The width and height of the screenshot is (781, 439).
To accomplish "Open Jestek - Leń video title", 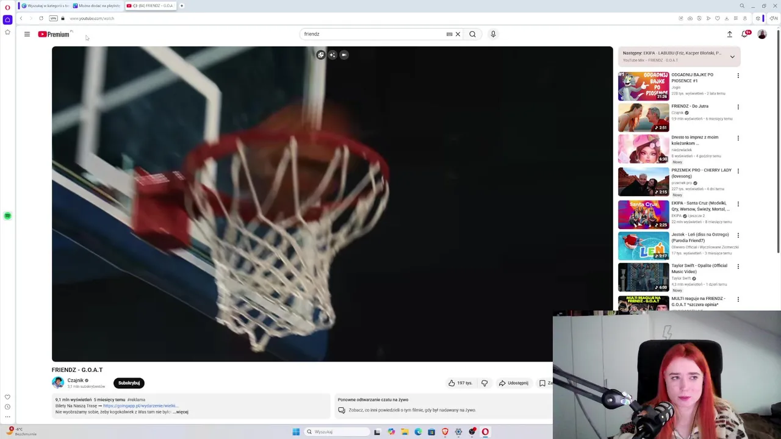I will click(700, 237).
